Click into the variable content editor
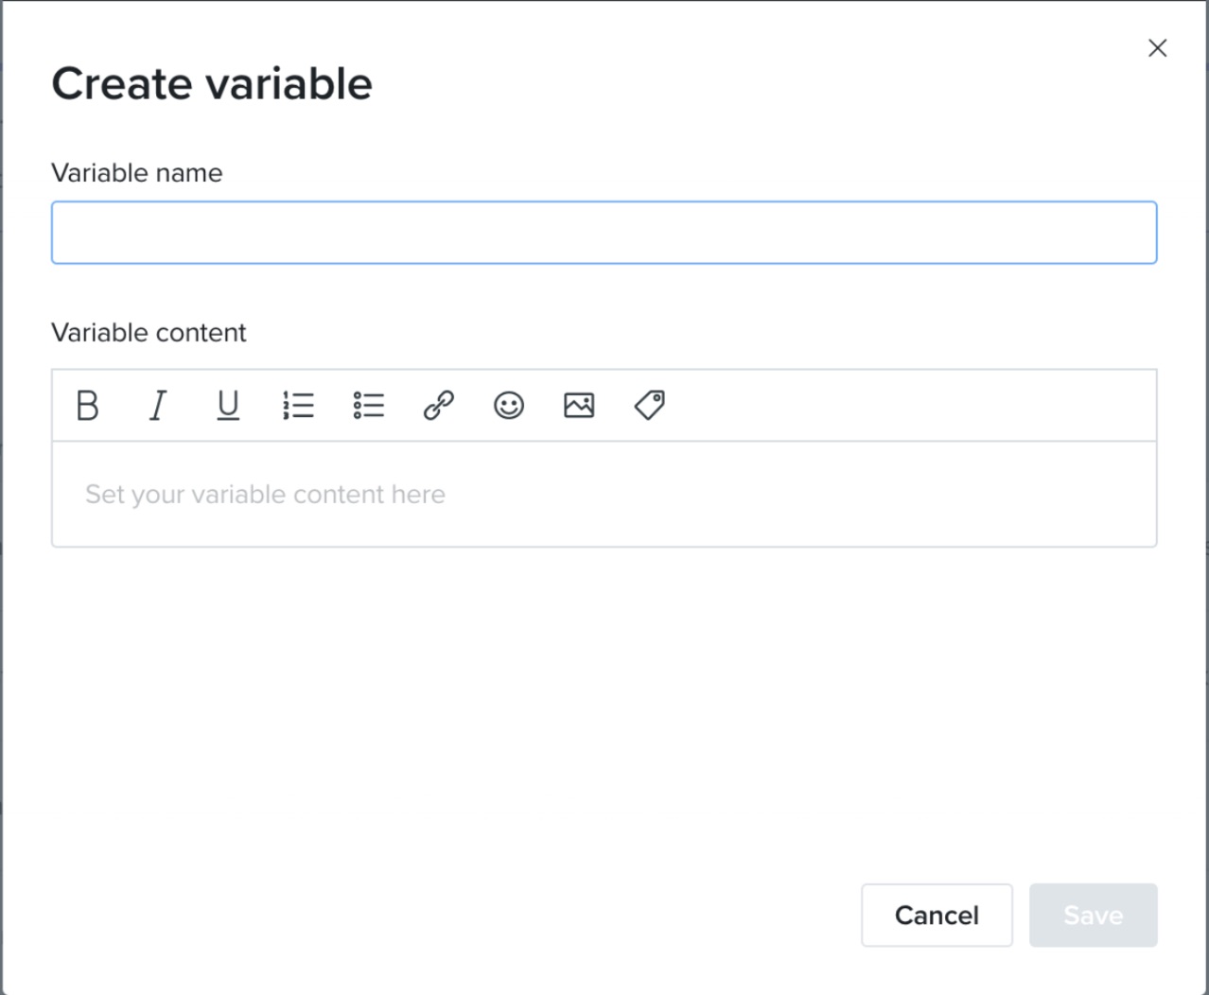The width and height of the screenshot is (1209, 995). tap(604, 494)
